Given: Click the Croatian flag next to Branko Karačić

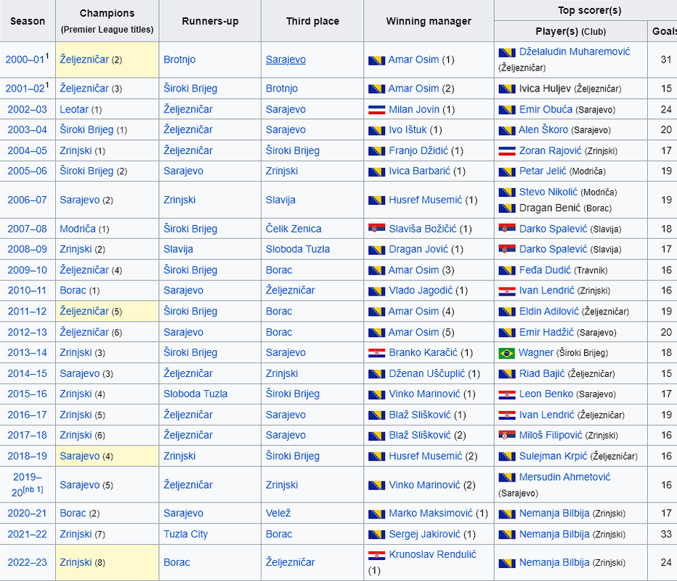Looking at the screenshot, I should click(376, 354).
